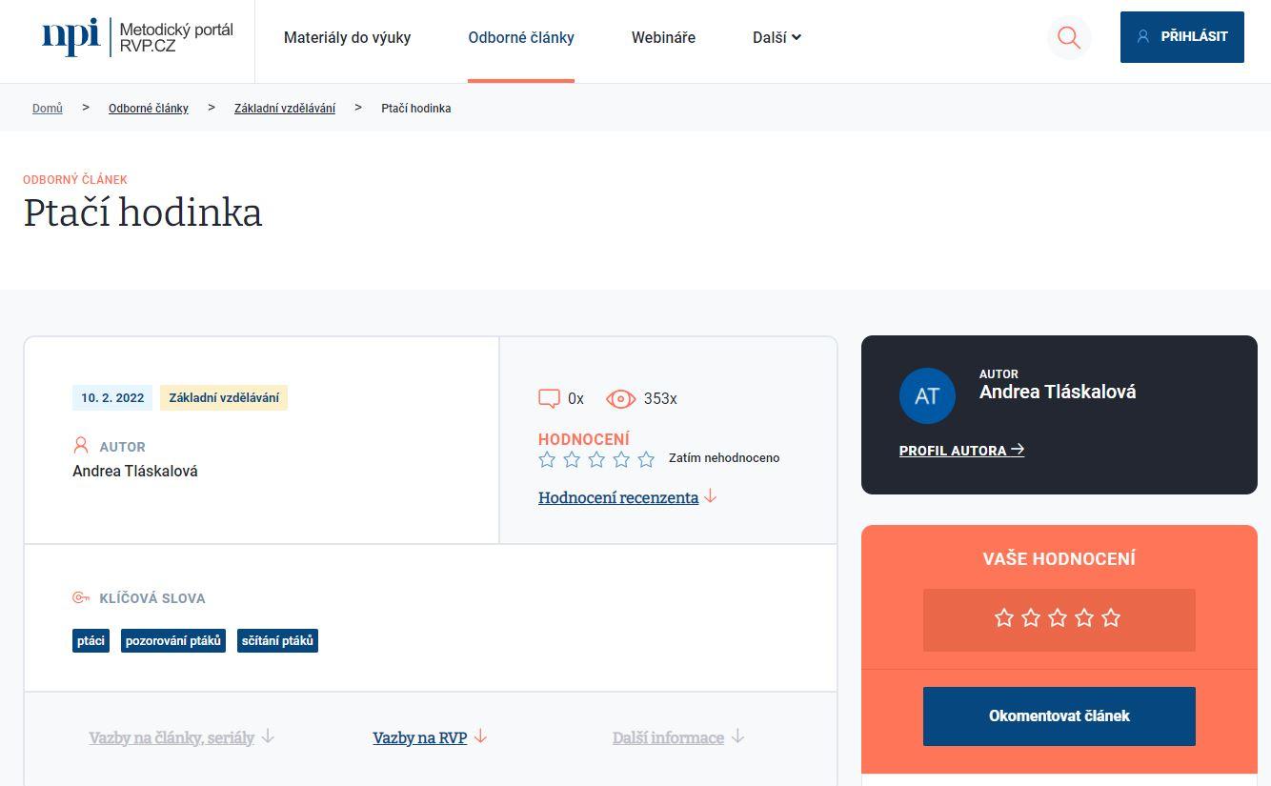The image size is (1271, 786).
Task: Select third star in Vaše hodnocení
Action: (x=1058, y=618)
